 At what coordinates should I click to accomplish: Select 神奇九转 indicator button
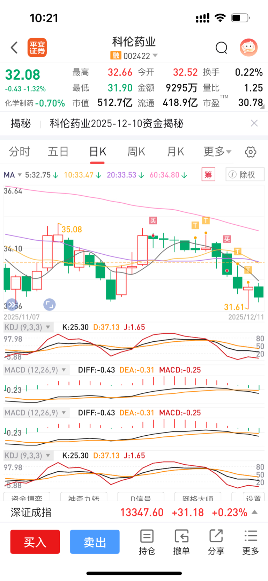(x=84, y=497)
